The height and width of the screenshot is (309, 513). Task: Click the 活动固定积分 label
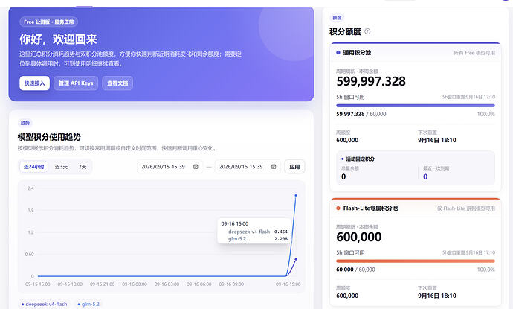click(x=360, y=159)
